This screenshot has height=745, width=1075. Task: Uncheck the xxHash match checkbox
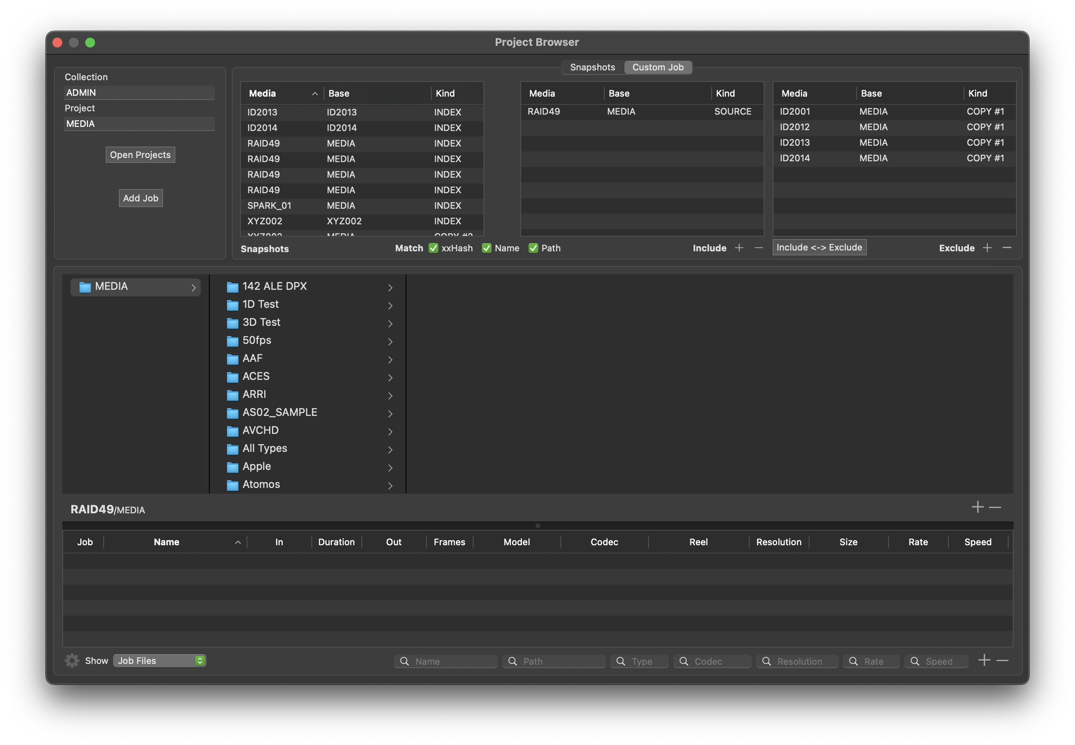click(x=433, y=248)
